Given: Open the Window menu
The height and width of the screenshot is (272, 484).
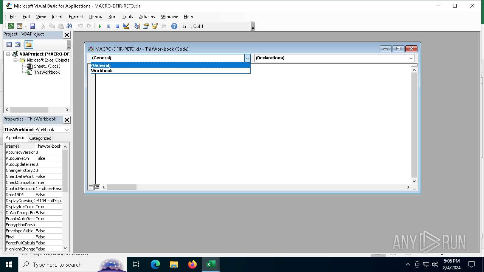Looking at the screenshot, I should point(169,17).
